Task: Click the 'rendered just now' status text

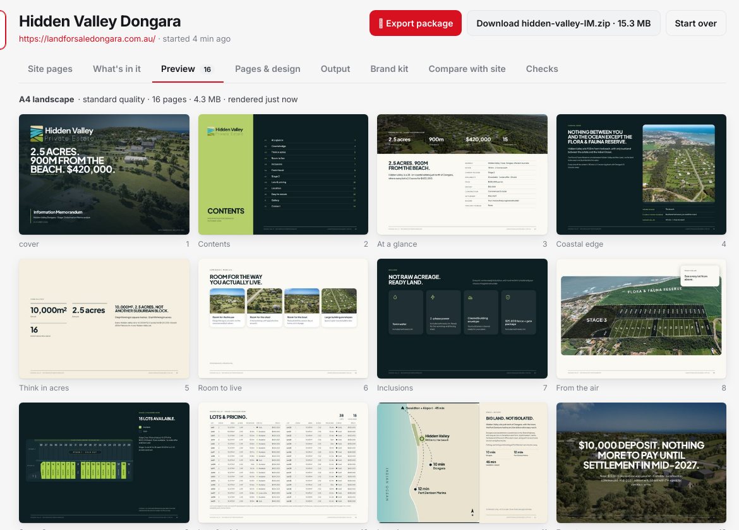Action: click(263, 99)
